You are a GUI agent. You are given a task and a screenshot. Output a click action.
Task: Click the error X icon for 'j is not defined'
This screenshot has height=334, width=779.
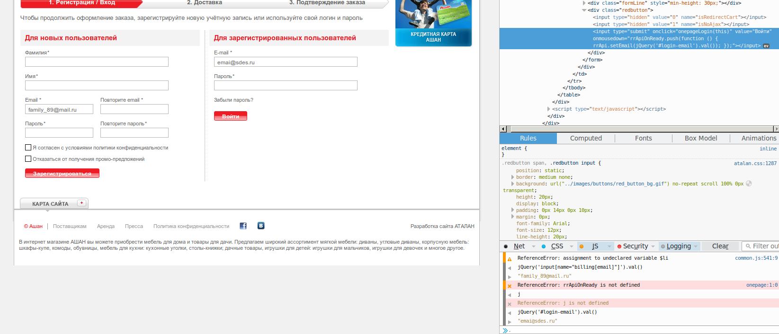click(x=510, y=304)
